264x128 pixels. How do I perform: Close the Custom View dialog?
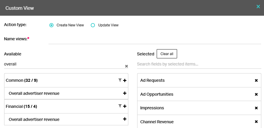pos(258,7)
